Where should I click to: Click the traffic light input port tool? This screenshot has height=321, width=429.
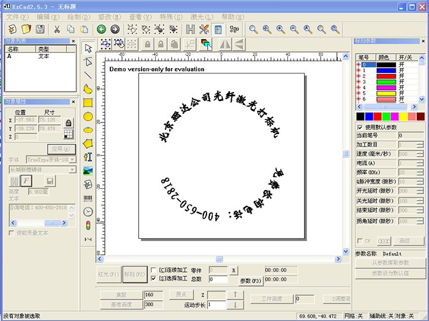pos(88,225)
